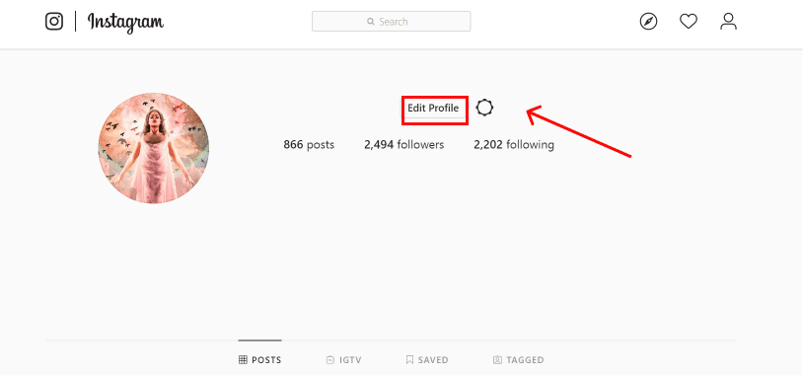Open the 2,494 followers list

(x=404, y=145)
